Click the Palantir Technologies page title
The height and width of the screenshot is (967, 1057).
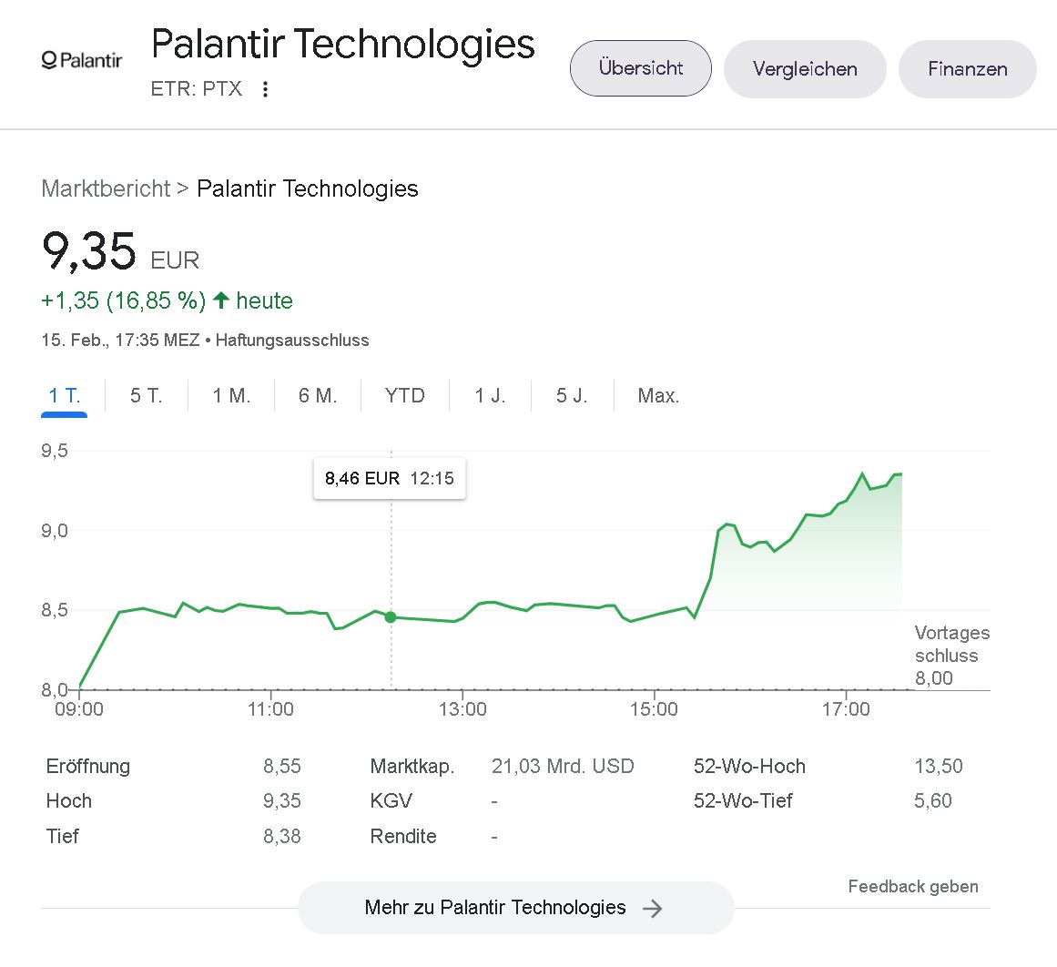tap(342, 44)
